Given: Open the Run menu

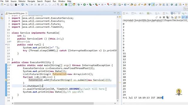Looking at the screenshot, I should click(x=54, y=1).
